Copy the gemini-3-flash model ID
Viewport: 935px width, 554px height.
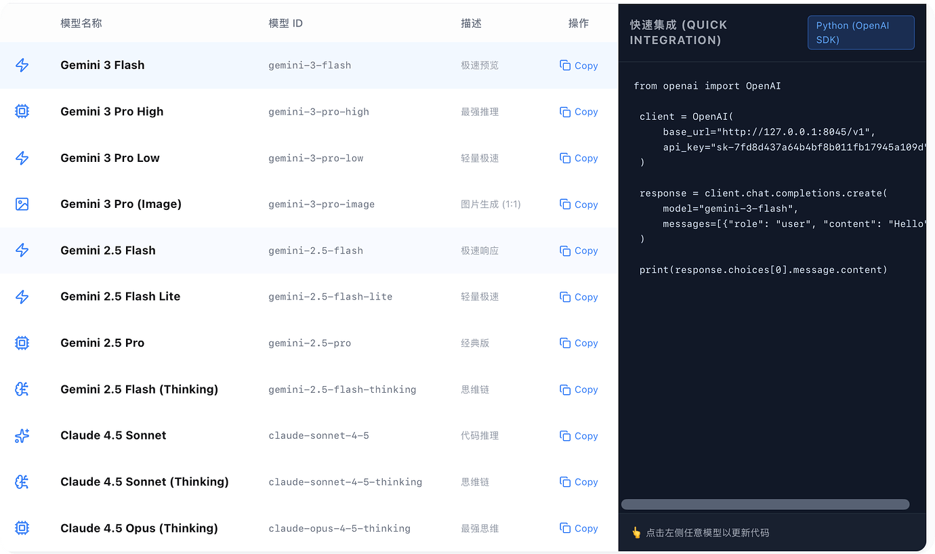tap(579, 66)
